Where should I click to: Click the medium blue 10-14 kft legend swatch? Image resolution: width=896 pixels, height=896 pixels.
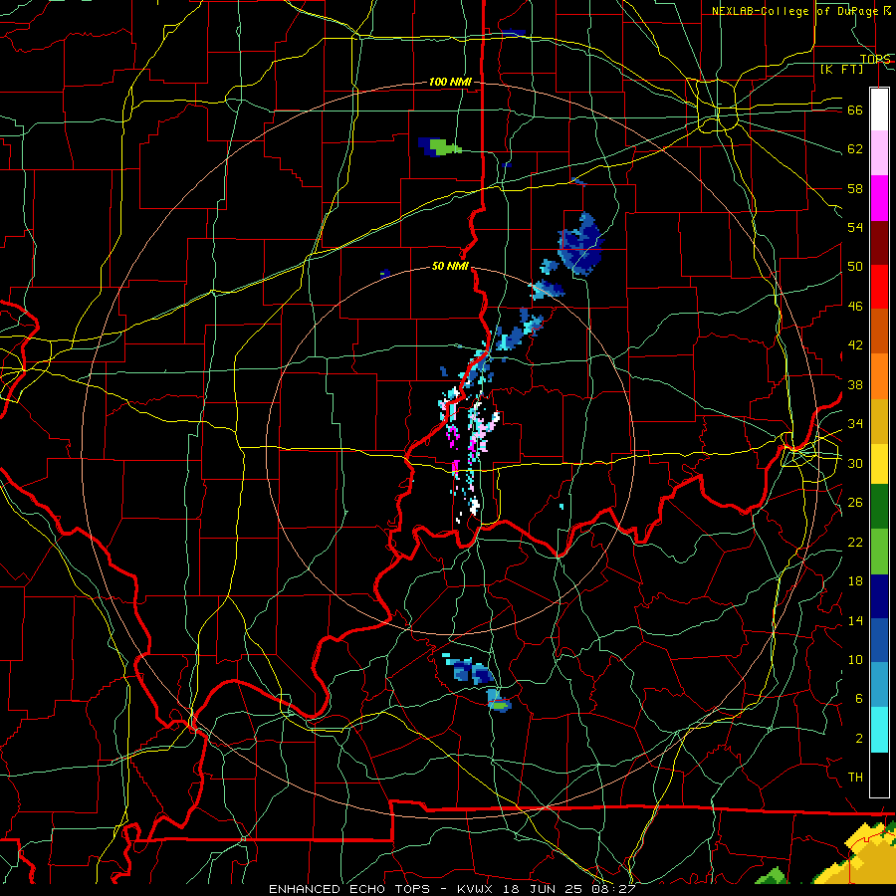[x=879, y=640]
